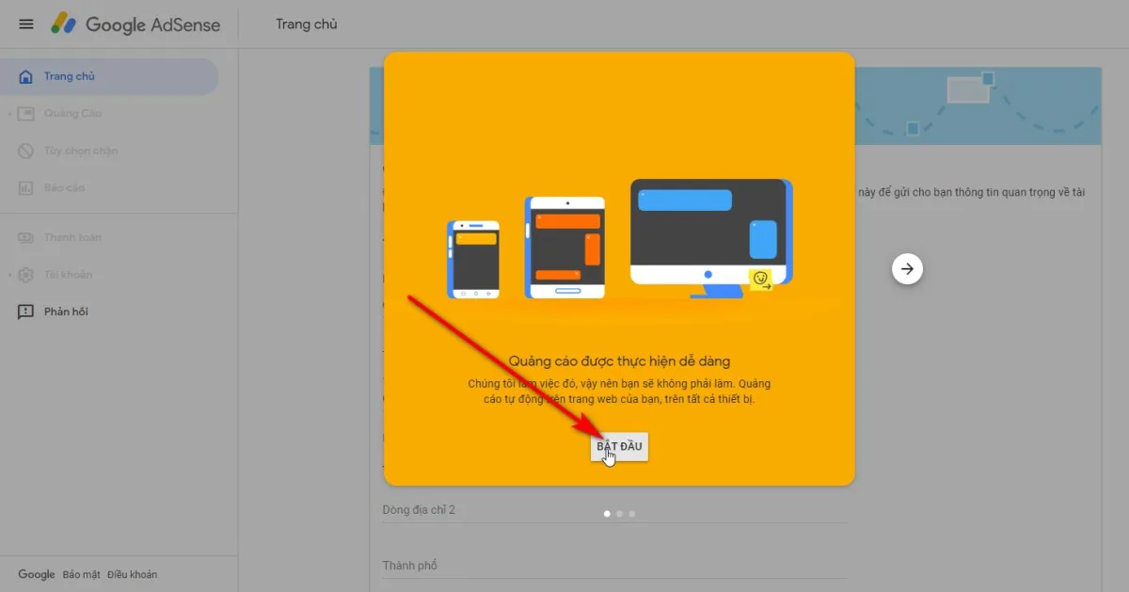Select the third carousel dot indicator

coord(631,514)
